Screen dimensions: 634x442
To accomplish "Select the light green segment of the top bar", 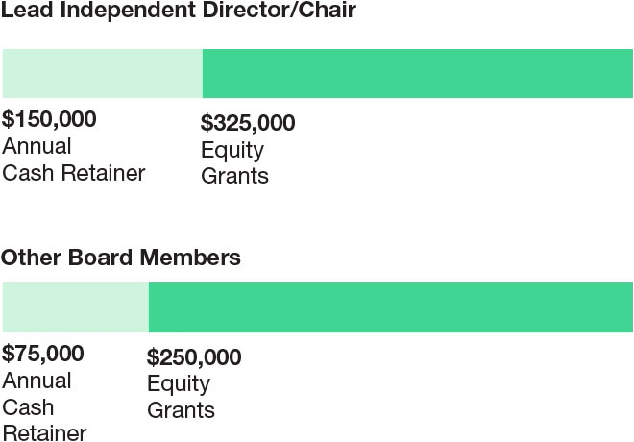I will click(102, 74).
